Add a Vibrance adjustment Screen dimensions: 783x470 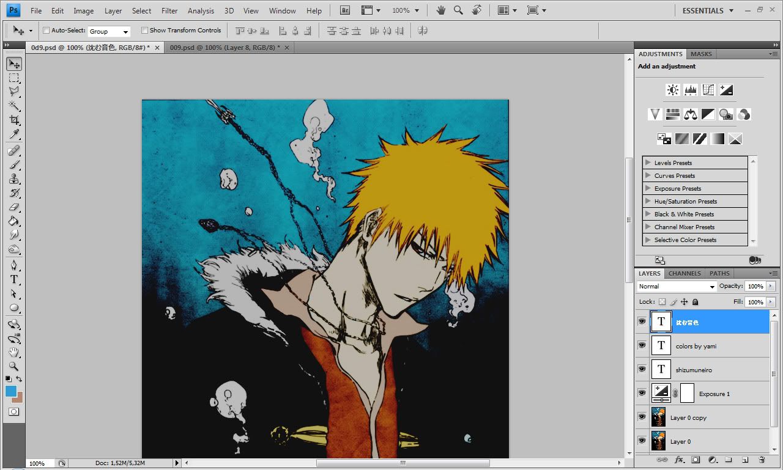pyautogui.click(x=655, y=114)
